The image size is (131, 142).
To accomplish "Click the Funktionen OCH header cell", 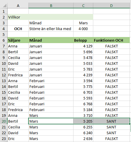I will coord(111,40).
